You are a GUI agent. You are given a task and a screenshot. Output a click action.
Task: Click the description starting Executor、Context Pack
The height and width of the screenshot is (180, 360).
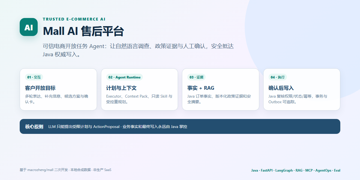click(x=139, y=99)
